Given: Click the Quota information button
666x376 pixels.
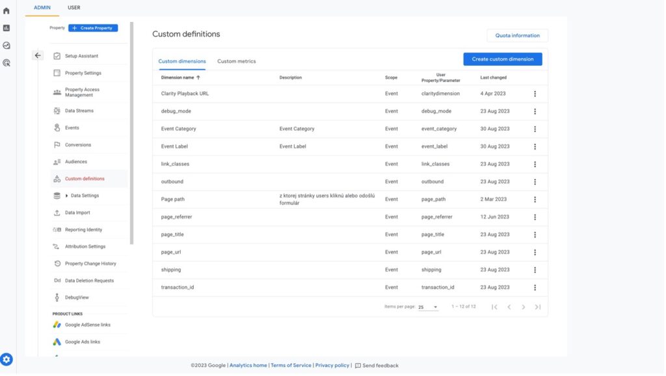Looking at the screenshot, I should tap(517, 36).
